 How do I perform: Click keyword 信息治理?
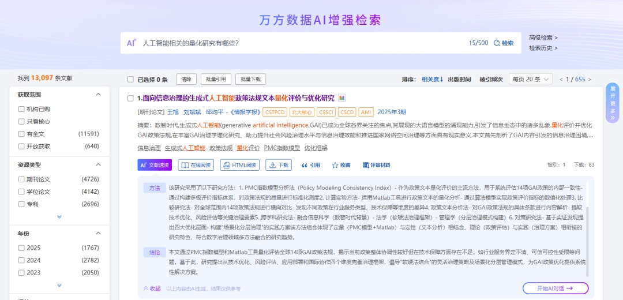point(149,148)
